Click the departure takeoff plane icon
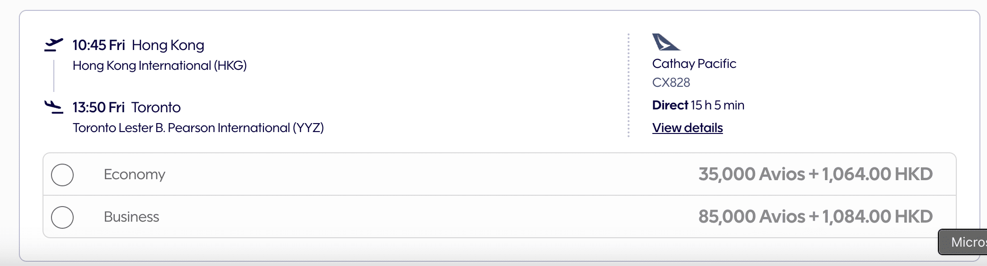 tap(53, 45)
